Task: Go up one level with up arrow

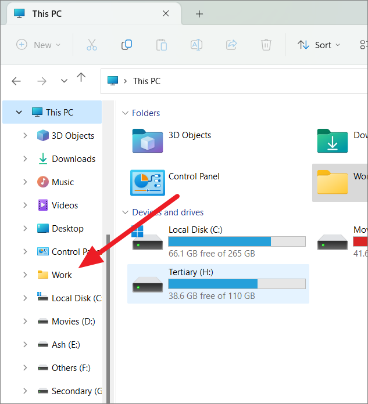Action: coord(81,78)
